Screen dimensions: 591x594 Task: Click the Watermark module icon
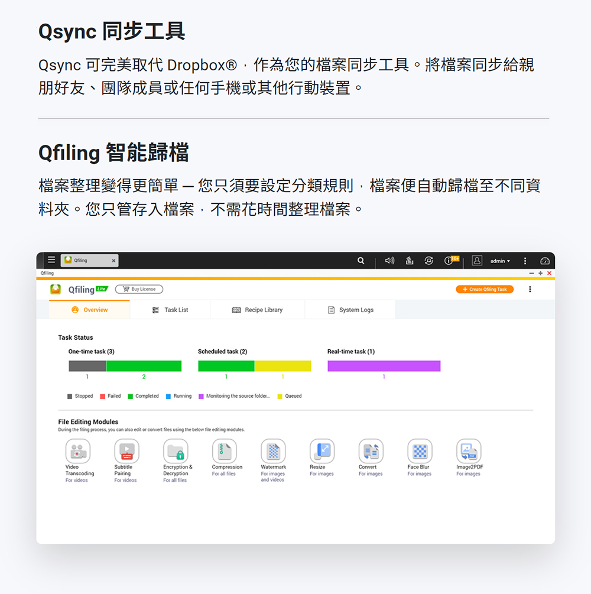274,451
